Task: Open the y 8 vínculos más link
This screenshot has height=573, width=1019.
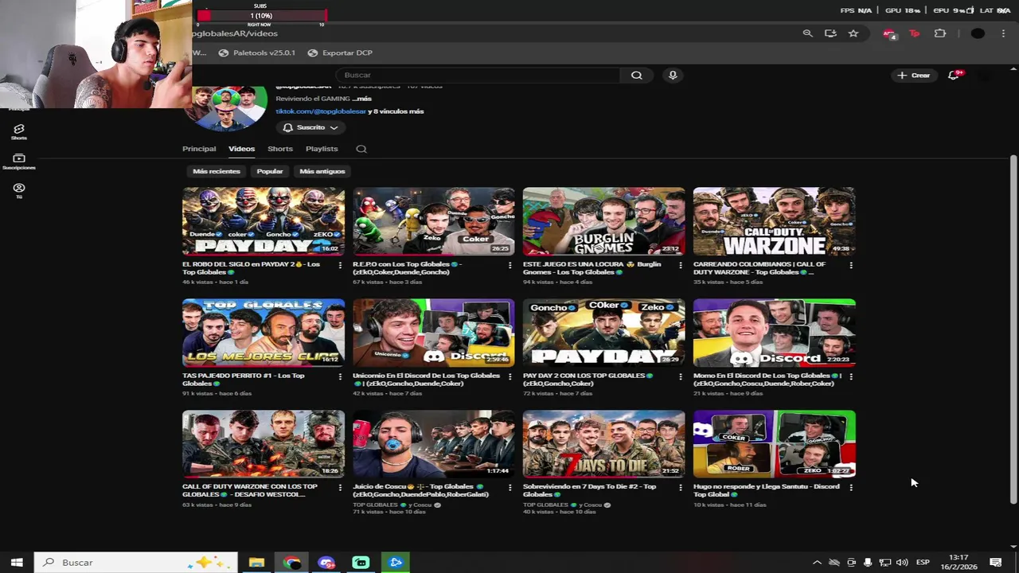Action: [396, 111]
